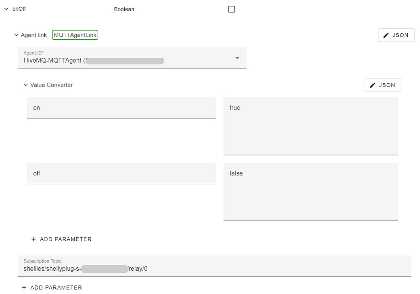Click the chevron icon next to Agent link
The image size is (420, 294).
(x=16, y=35)
